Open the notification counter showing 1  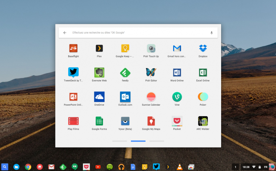click(x=235, y=167)
